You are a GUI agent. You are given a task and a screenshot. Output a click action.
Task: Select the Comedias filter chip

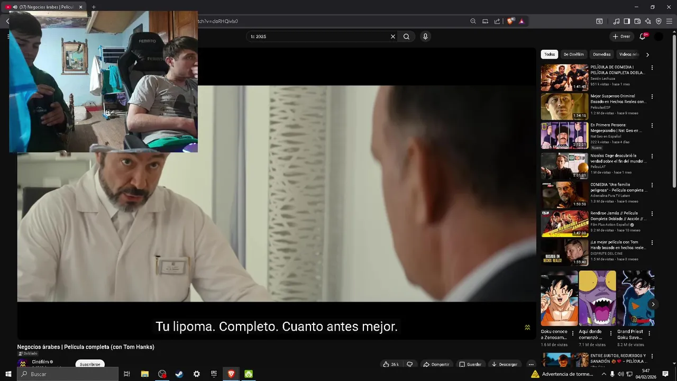pyautogui.click(x=601, y=55)
